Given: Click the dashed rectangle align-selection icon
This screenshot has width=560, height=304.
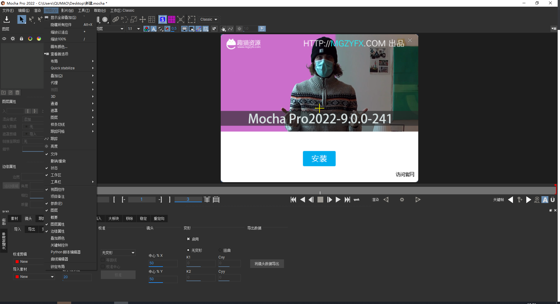Looking at the screenshot, I should click(x=191, y=19).
